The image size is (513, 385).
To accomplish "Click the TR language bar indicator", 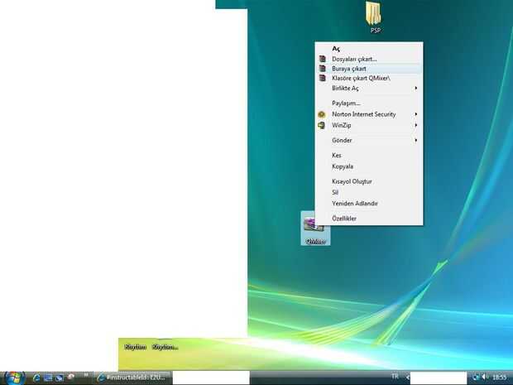I will [x=395, y=377].
